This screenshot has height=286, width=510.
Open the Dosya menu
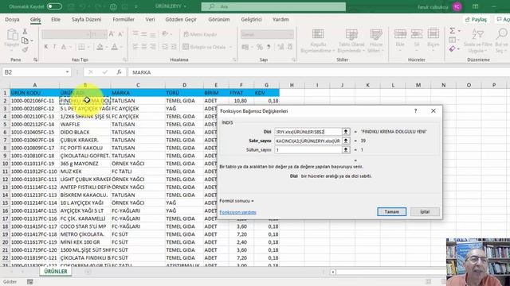click(x=13, y=19)
